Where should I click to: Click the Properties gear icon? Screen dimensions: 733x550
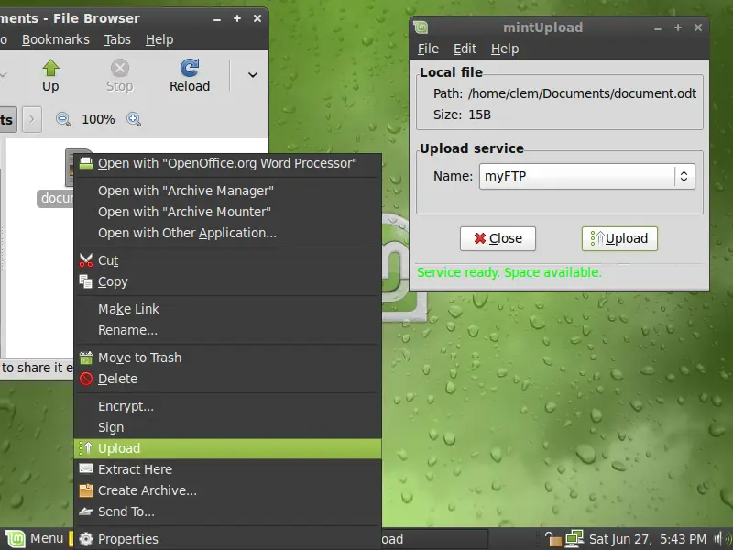click(x=86, y=539)
